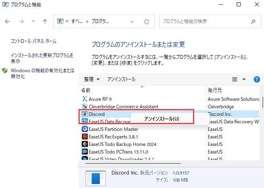Open インストールされた更新プログラムを表示 link
This screenshot has width=264, height=188.
[42, 58]
